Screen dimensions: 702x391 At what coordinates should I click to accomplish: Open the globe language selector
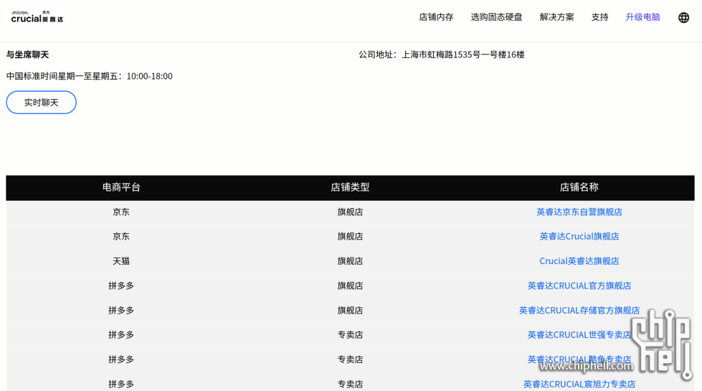tap(683, 17)
